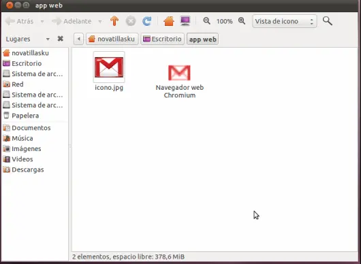
Task: Click status bar text showing 2 elementos
Action: (x=129, y=257)
